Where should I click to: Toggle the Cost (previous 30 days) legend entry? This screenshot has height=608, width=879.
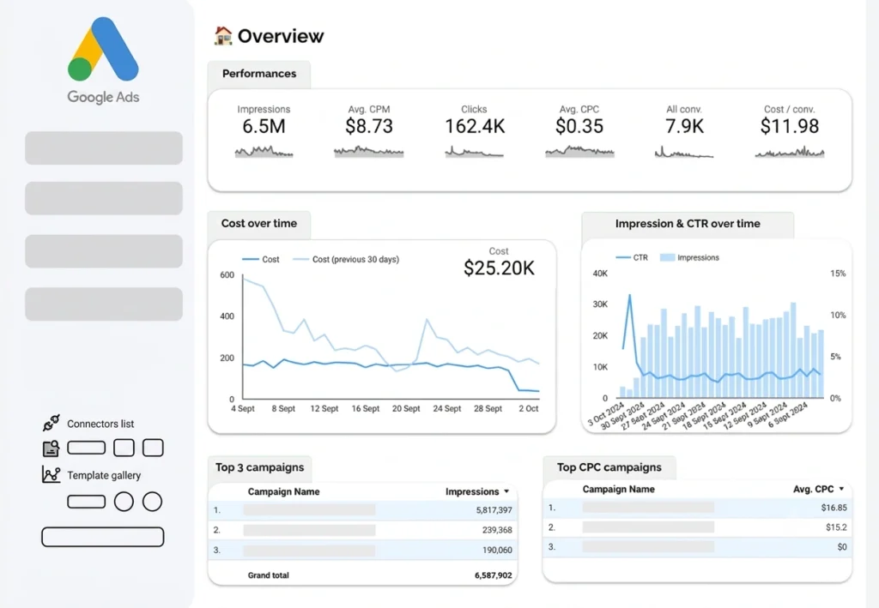346,259
